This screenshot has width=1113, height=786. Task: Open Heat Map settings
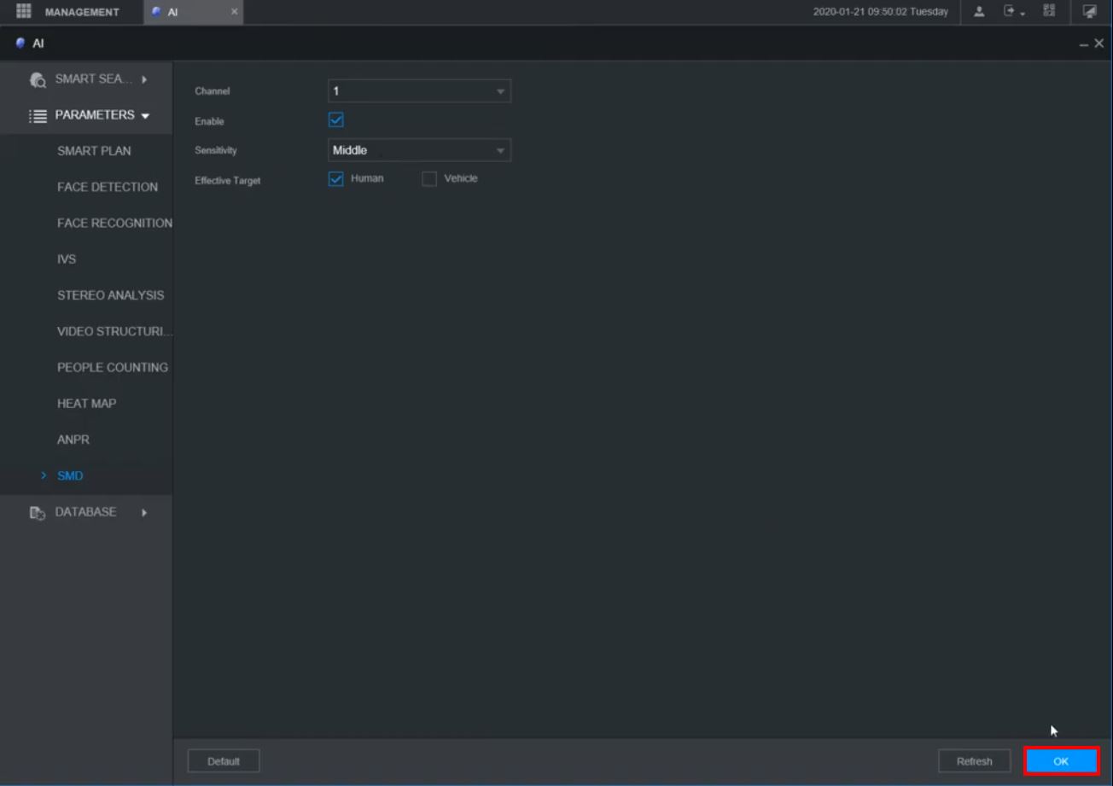86,404
